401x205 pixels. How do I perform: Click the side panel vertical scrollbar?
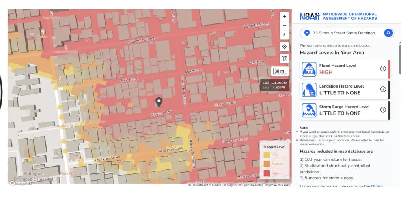pos(400,60)
